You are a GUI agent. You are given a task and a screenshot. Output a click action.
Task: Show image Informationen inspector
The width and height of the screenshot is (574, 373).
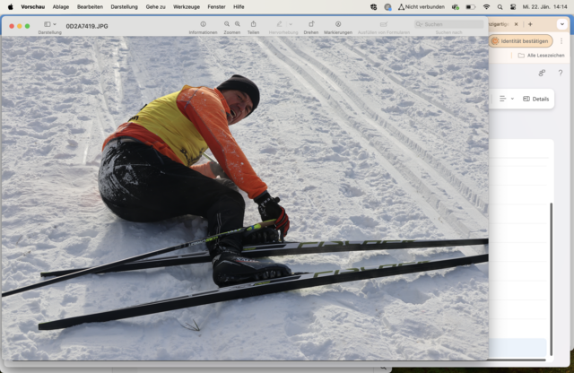point(203,24)
